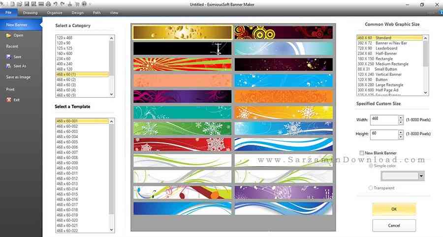Viewport: 443px width, 237px height.
Task: Click the Cancel button
Action: [394, 225]
